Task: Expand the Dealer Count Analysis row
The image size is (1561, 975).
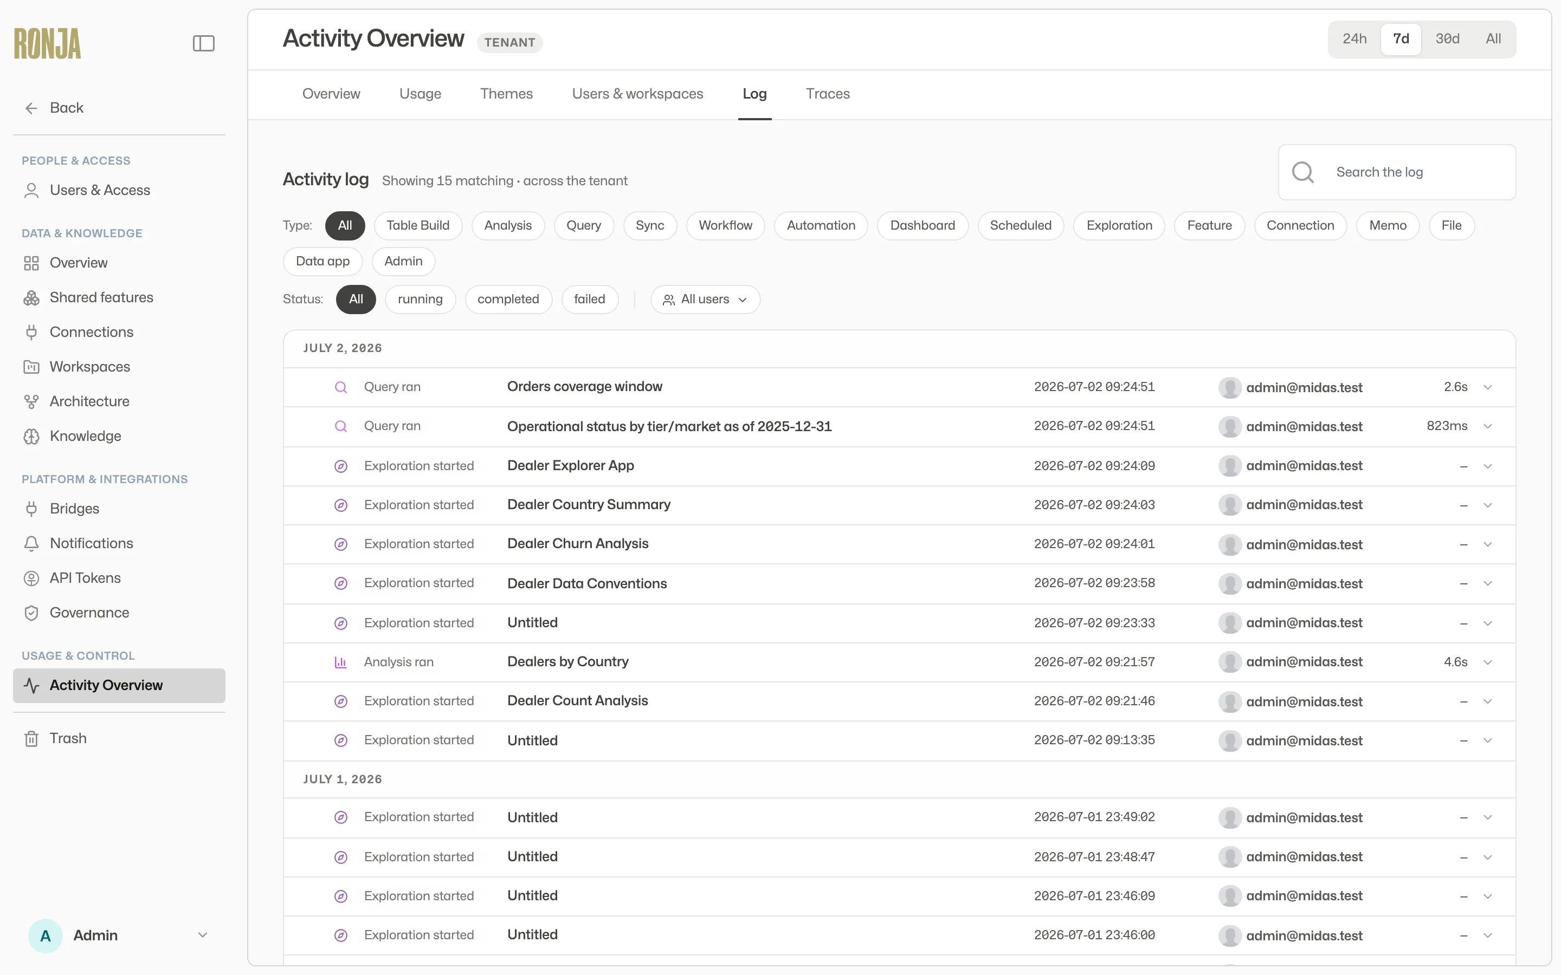Action: [x=1487, y=701]
